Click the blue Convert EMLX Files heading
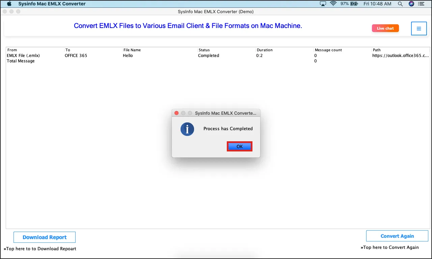The height and width of the screenshot is (259, 432). [x=188, y=26]
